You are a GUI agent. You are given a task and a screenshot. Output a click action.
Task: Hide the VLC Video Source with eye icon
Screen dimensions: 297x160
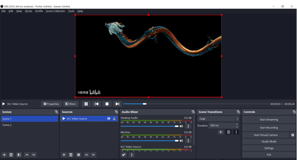[x=109, y=119]
